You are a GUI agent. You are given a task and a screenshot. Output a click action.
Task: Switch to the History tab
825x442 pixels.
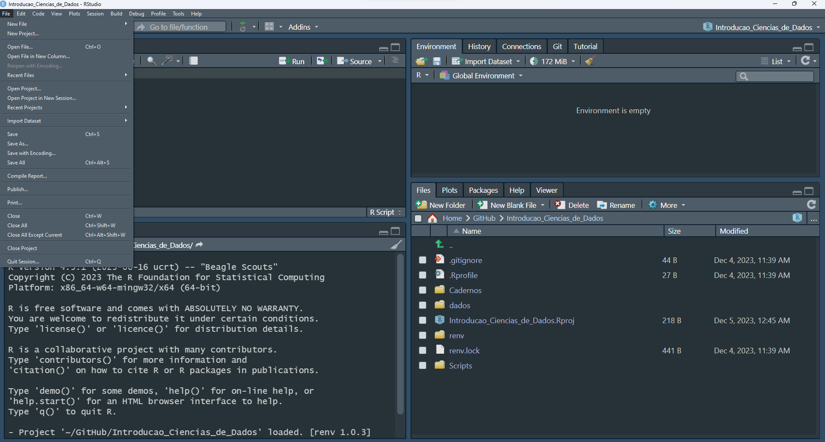(x=479, y=46)
